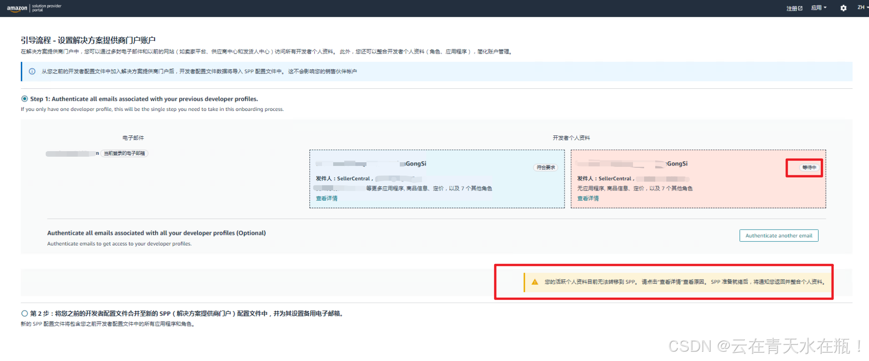Open the settings gear icon
Screen dimensions: 869x361
coord(843,8)
